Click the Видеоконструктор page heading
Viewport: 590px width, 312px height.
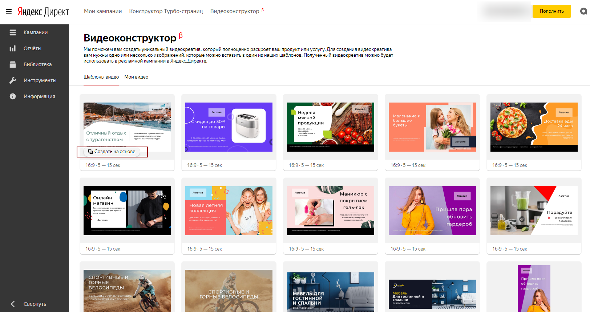pyautogui.click(x=130, y=38)
